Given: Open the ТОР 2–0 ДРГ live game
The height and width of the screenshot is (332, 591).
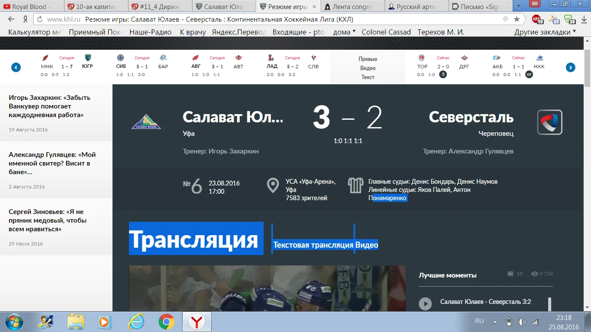Looking at the screenshot, I should coord(443,67).
